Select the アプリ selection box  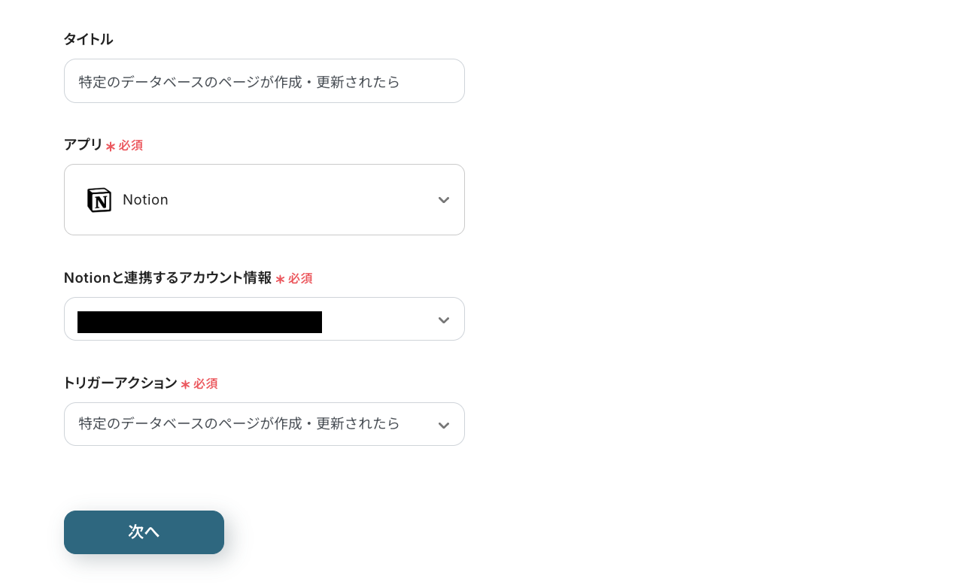(264, 199)
